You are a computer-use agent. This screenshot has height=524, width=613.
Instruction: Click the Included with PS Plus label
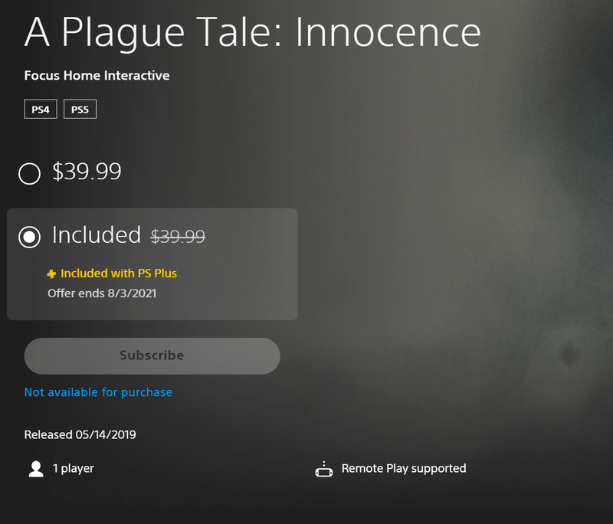coord(119,273)
